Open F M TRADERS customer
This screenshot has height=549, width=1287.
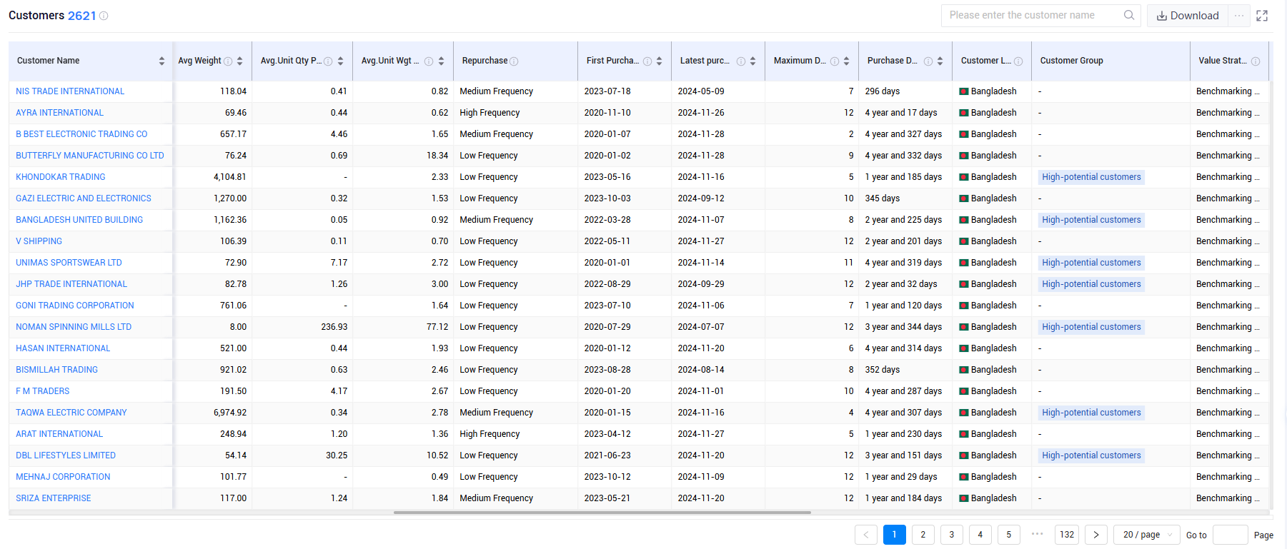point(43,391)
